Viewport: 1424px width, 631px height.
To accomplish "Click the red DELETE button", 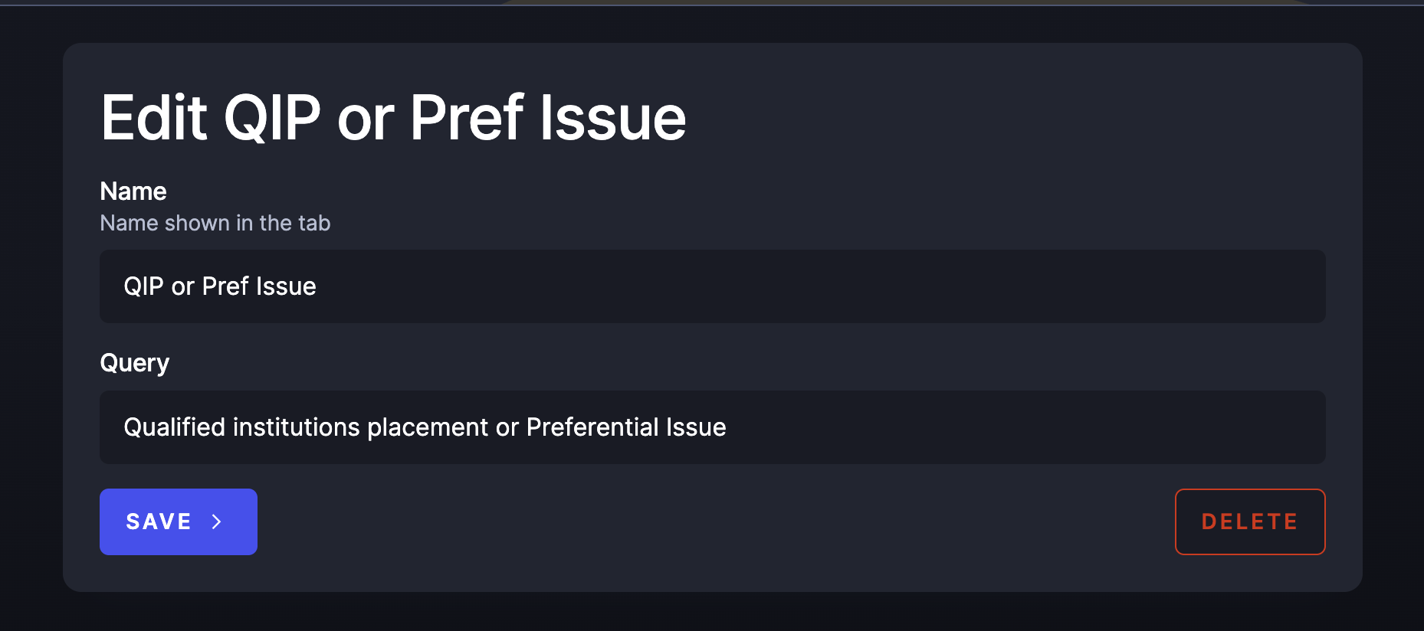I will click(x=1249, y=521).
